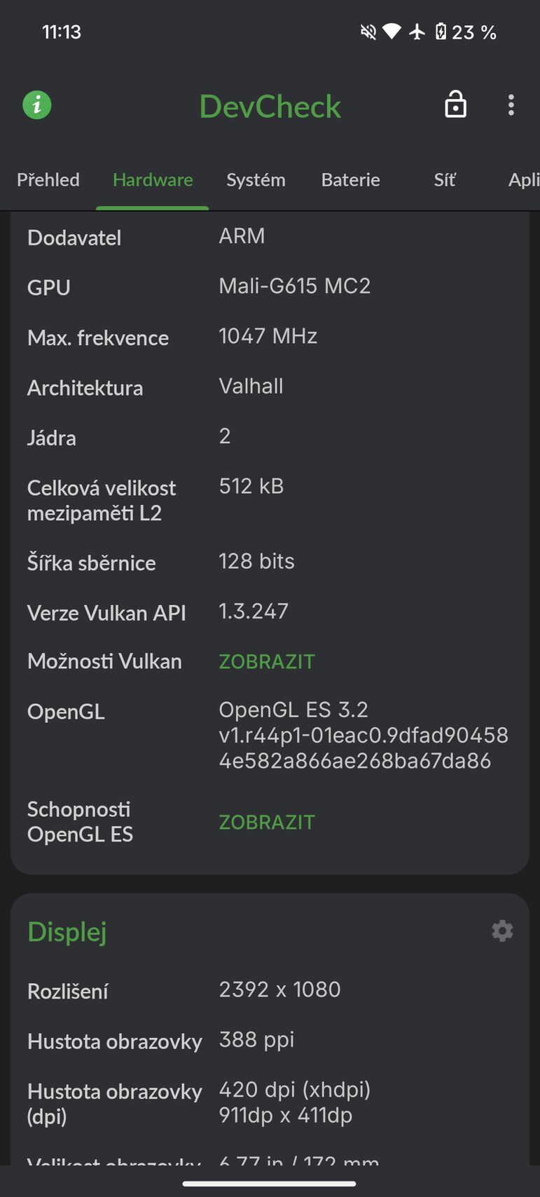Viewport: 540px width, 1197px height.
Task: Tap the airplane mode status icon
Action: click(x=417, y=32)
